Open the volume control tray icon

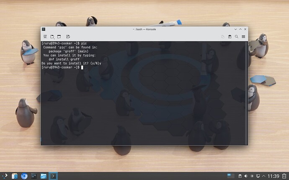tap(246, 176)
